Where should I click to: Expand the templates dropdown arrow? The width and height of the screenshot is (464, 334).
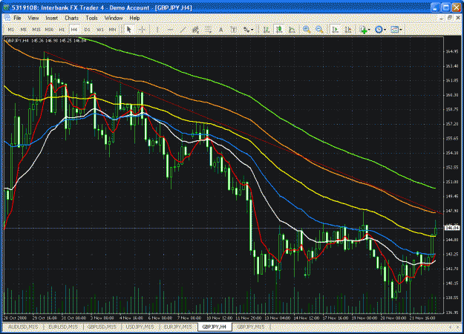point(401,30)
